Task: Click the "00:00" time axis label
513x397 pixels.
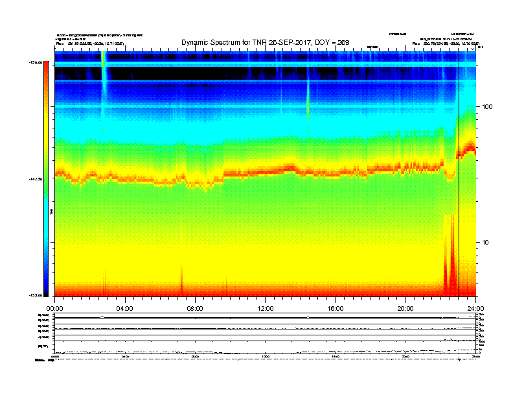Action: point(54,309)
